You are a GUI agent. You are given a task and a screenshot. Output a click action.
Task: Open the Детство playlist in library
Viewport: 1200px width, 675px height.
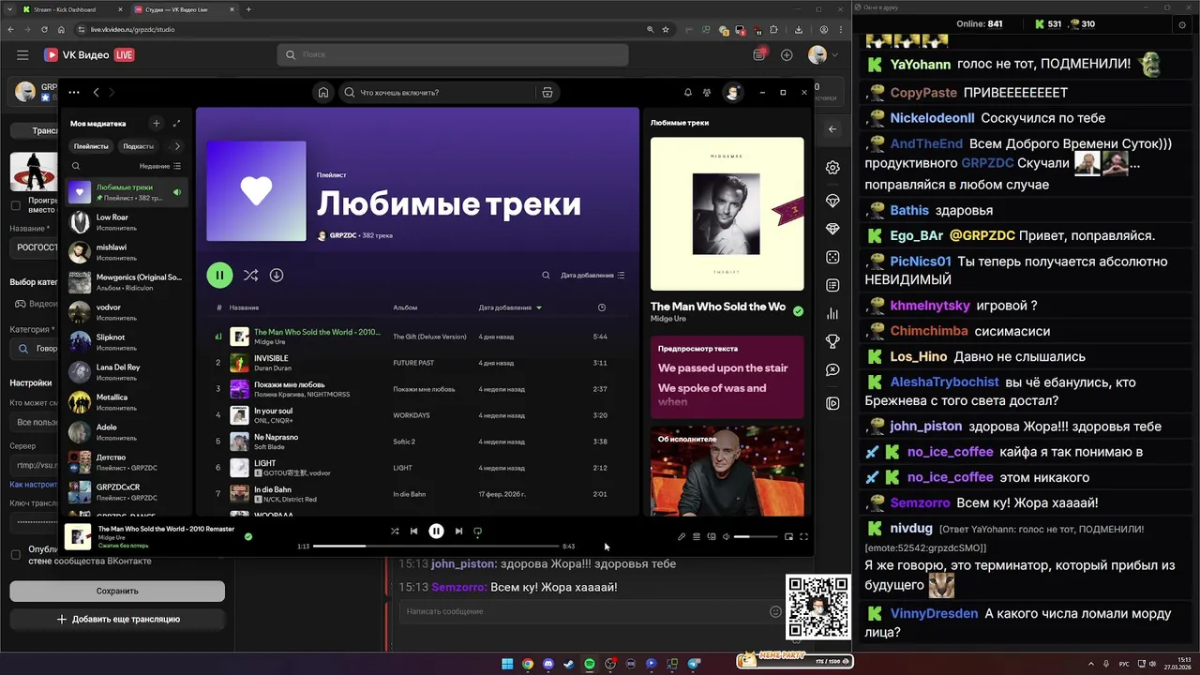pos(127,462)
